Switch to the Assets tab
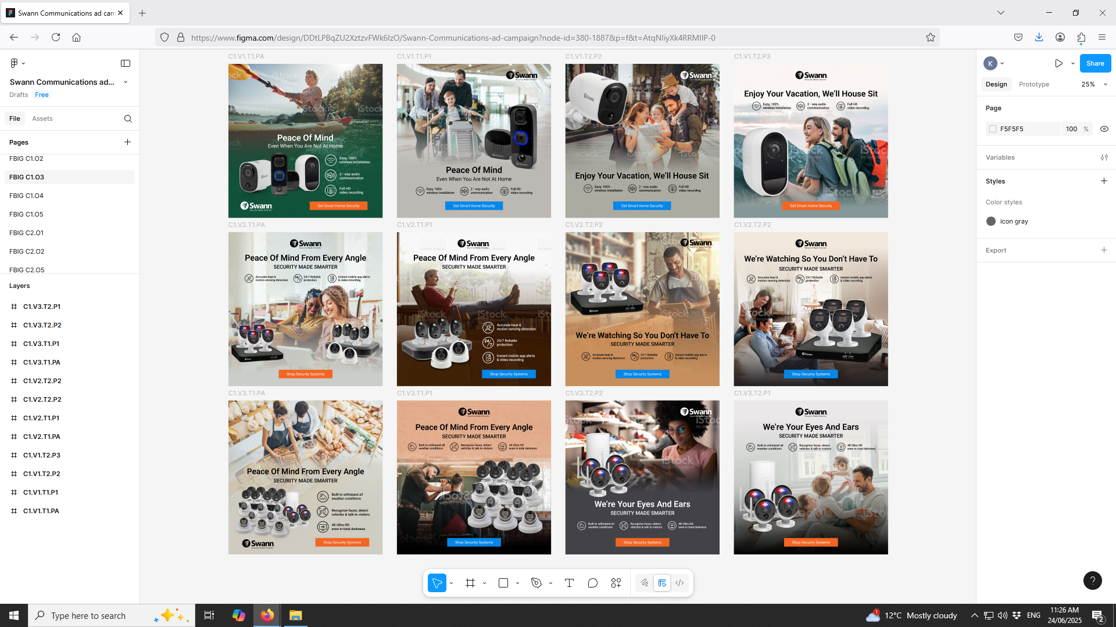The height and width of the screenshot is (627, 1116). [x=42, y=118]
